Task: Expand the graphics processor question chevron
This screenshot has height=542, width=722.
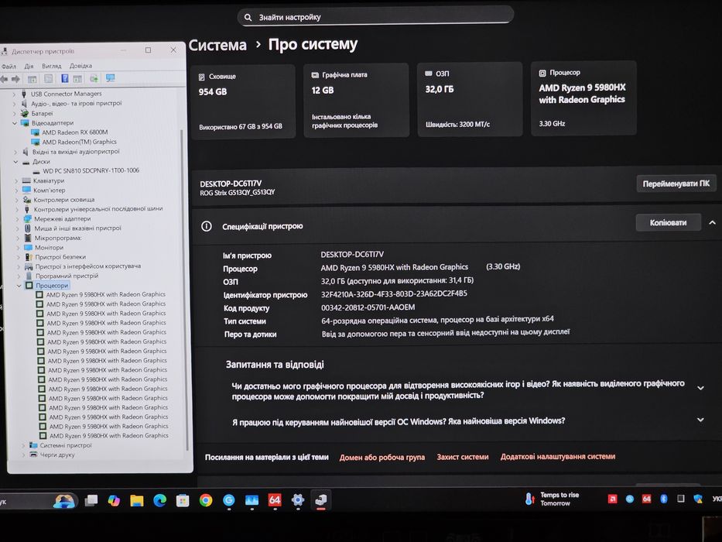Action: pyautogui.click(x=700, y=388)
